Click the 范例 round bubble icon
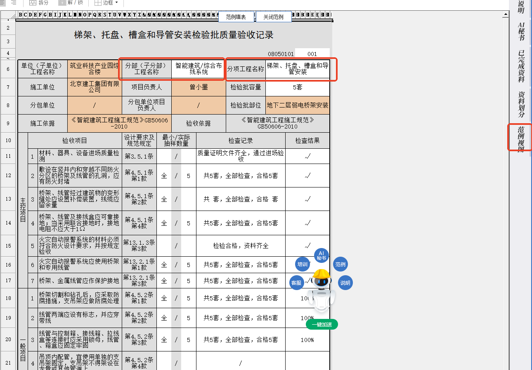Image resolution: width=532 pixels, height=370 pixels. 340,265
